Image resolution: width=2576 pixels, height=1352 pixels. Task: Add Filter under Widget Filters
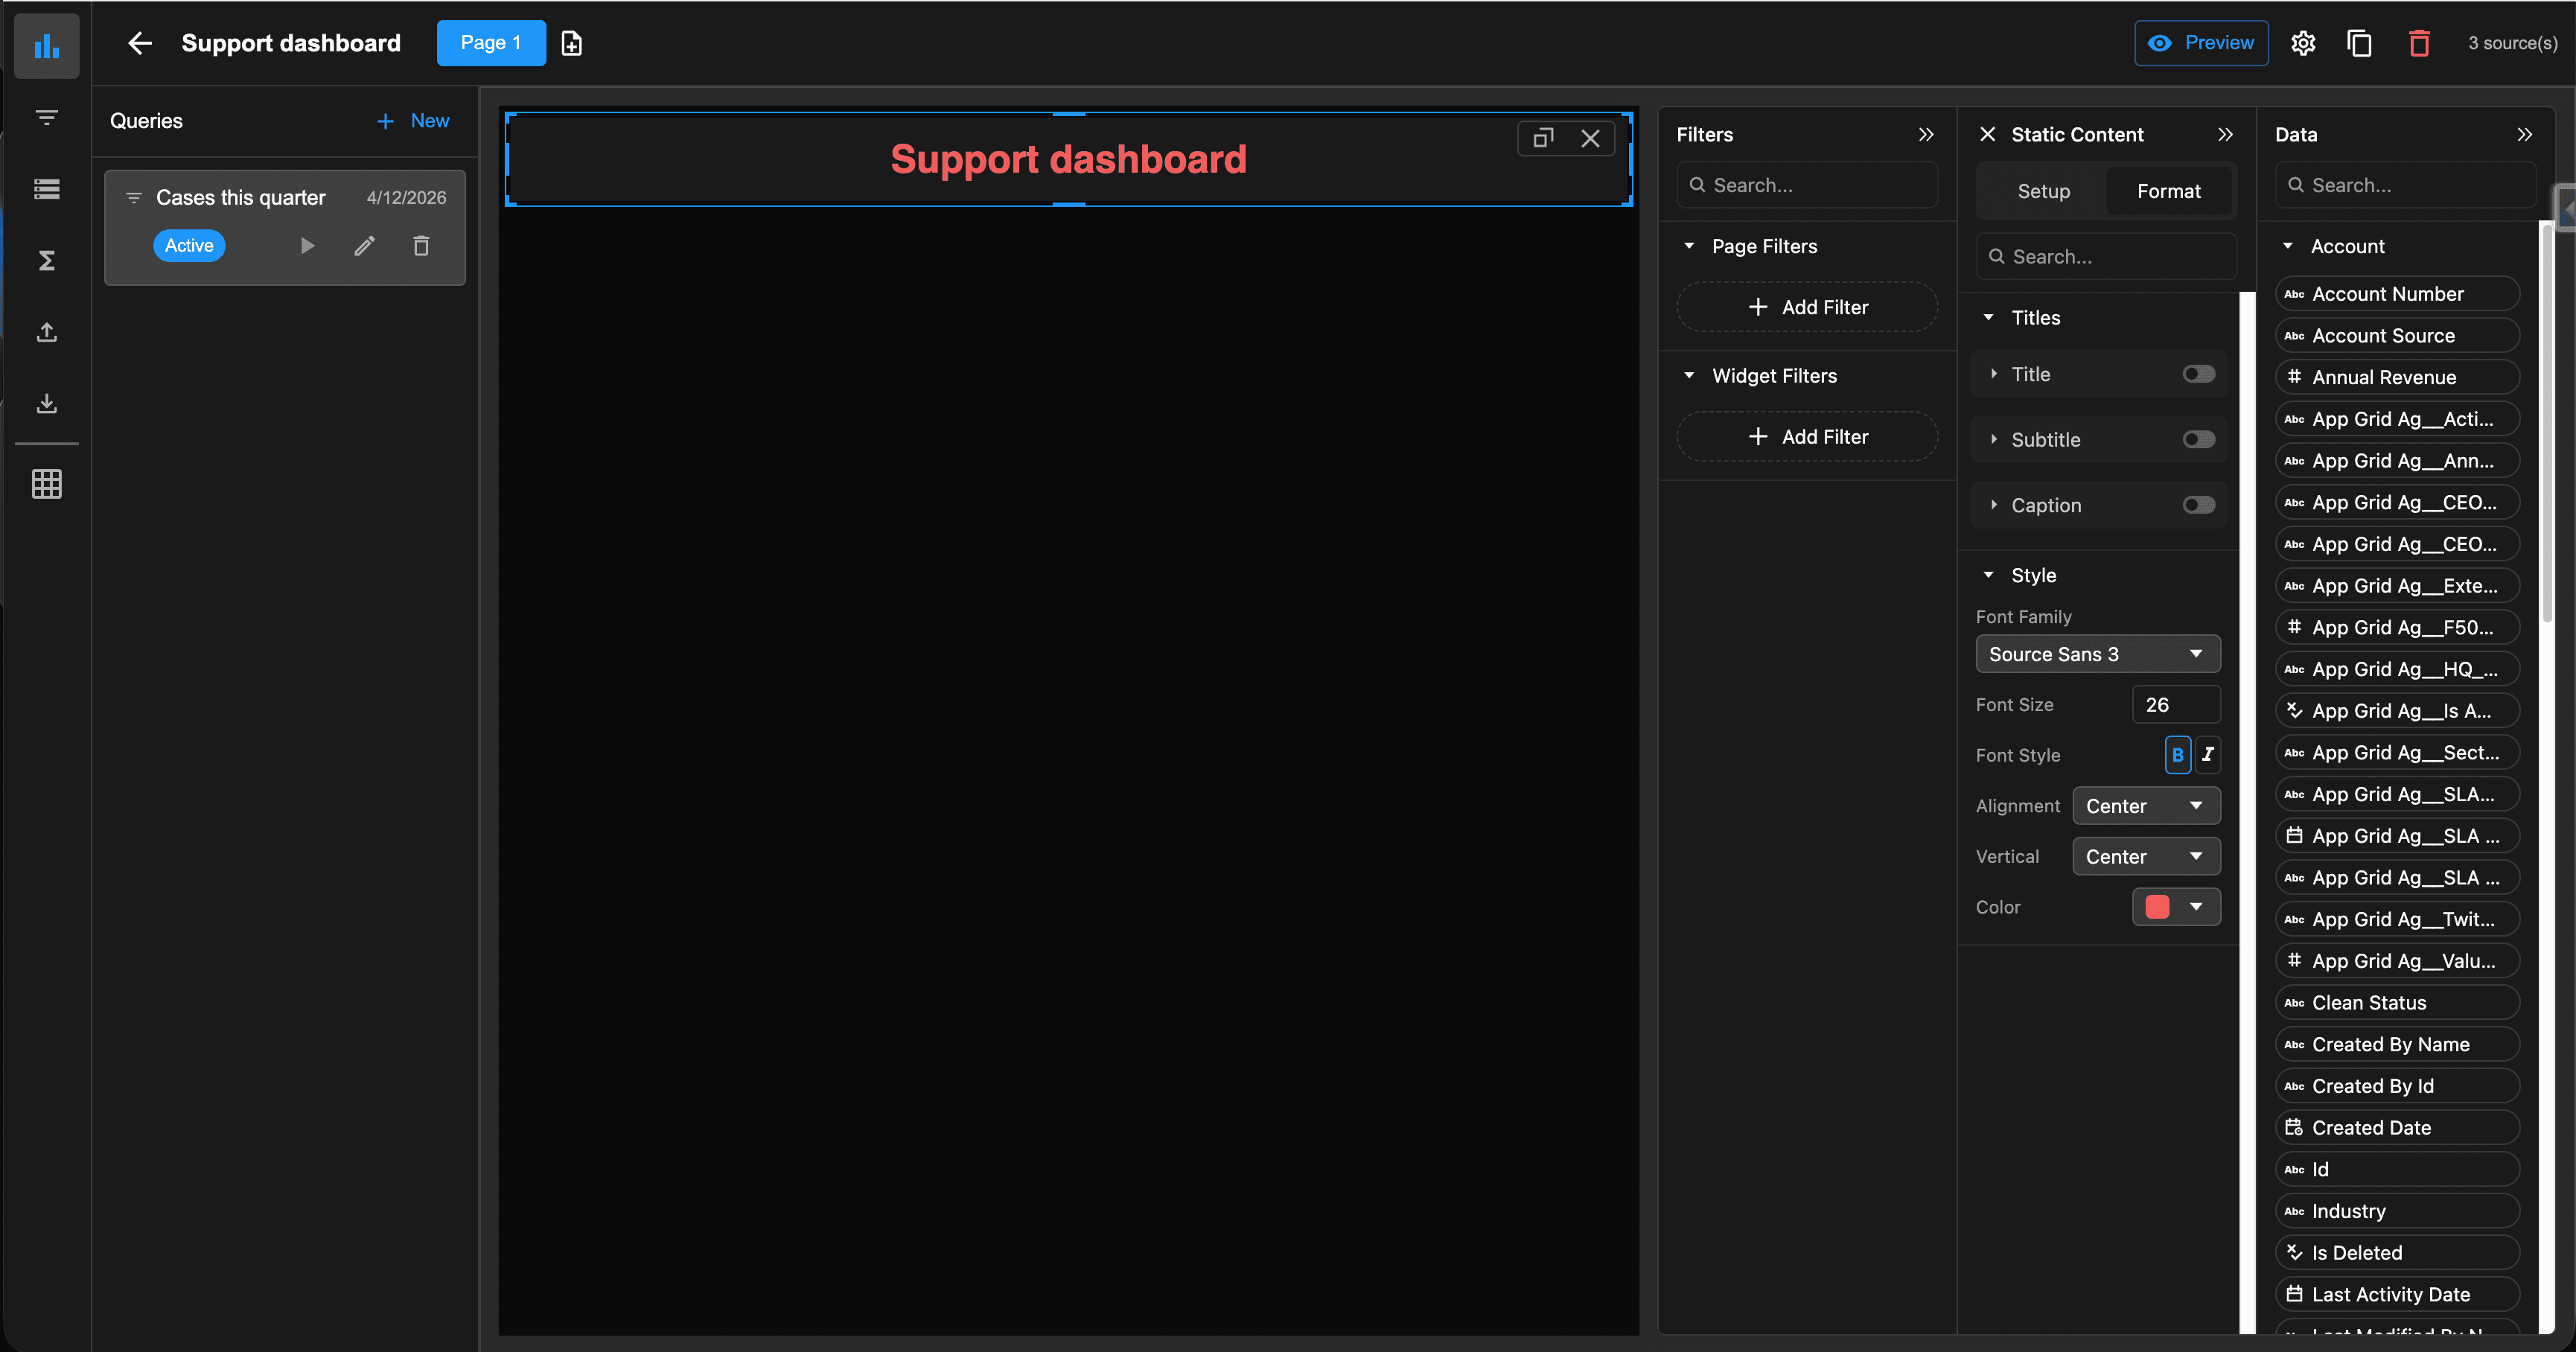1807,437
